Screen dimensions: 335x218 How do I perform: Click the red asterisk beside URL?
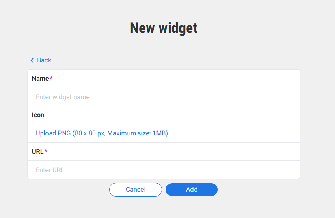pyautogui.click(x=46, y=152)
